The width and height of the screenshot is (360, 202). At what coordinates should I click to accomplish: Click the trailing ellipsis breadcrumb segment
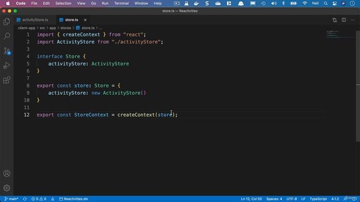101,28
